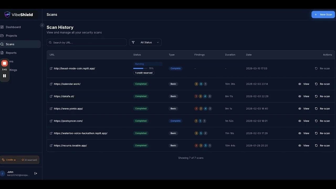View the recurra.lovable.app scan
Screen dimensions: 336x189
tap(304, 146)
